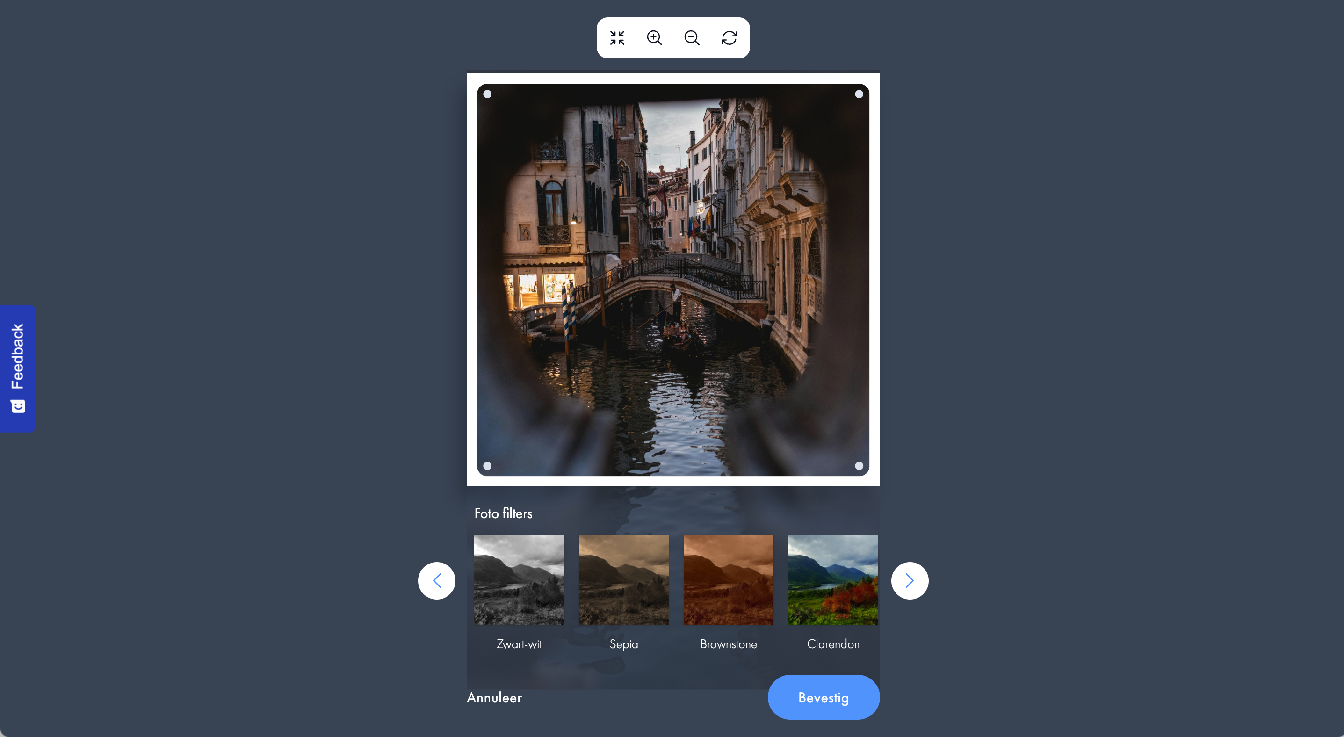Select the top-left crop corner handle
This screenshot has height=737, width=1344.
point(487,94)
